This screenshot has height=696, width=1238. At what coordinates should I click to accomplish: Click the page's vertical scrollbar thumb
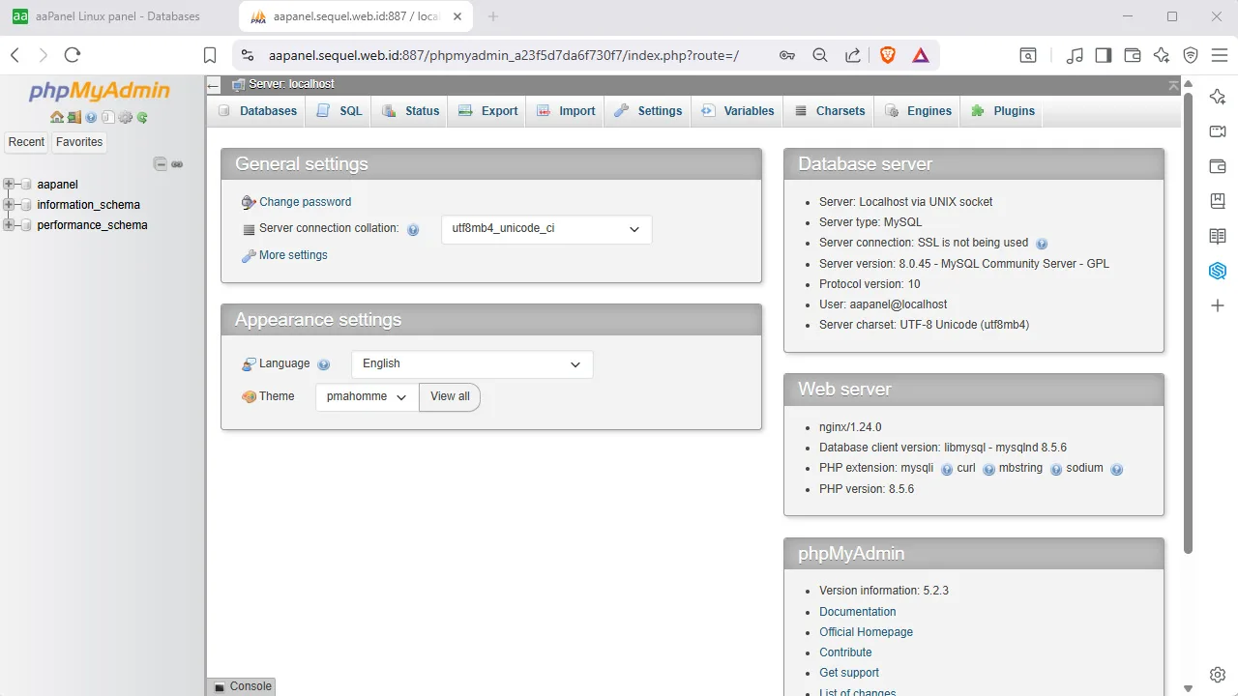pyautogui.click(x=1189, y=323)
